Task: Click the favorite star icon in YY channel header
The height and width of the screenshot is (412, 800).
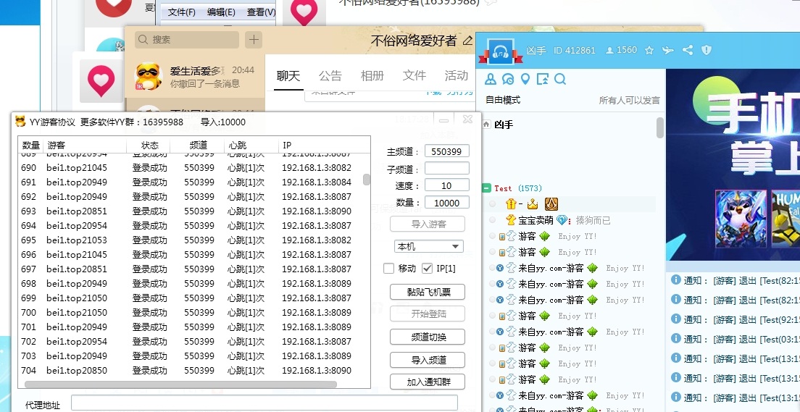Action: (x=649, y=50)
